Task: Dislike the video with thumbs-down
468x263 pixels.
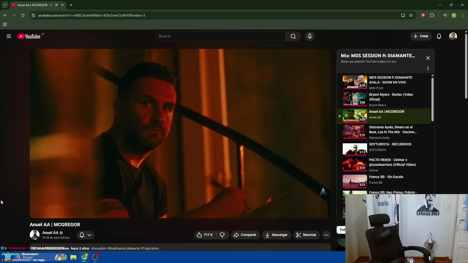Action: click(x=222, y=235)
